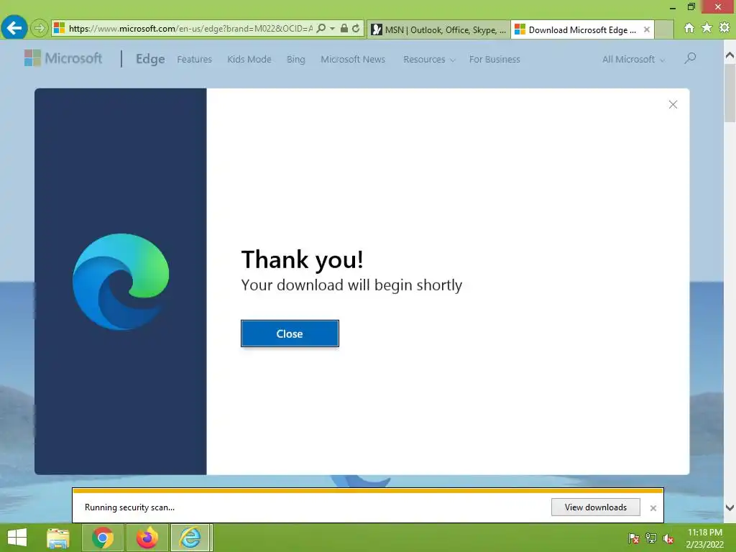Click the search magnifier in address bar
The height and width of the screenshot is (552, 736).
[x=321, y=29]
